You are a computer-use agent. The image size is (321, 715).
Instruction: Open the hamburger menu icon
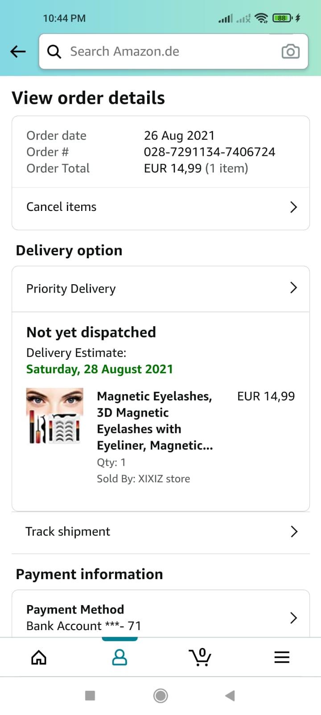282,657
